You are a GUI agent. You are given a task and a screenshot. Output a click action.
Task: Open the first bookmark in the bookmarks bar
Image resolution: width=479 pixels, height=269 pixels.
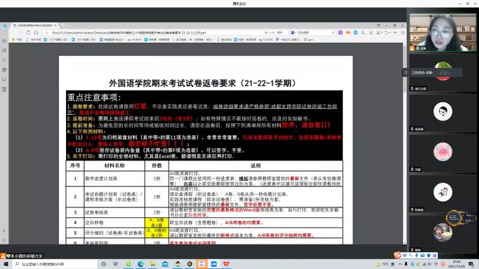[x=17, y=40]
